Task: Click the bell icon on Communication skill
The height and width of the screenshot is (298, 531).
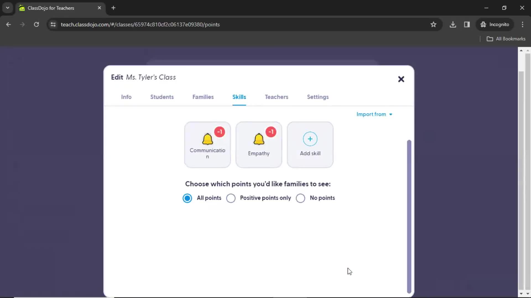Action: click(207, 139)
